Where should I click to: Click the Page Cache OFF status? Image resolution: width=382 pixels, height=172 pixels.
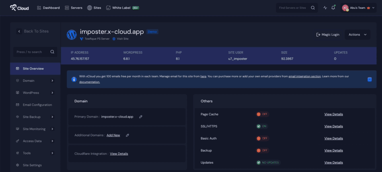(x=262, y=114)
